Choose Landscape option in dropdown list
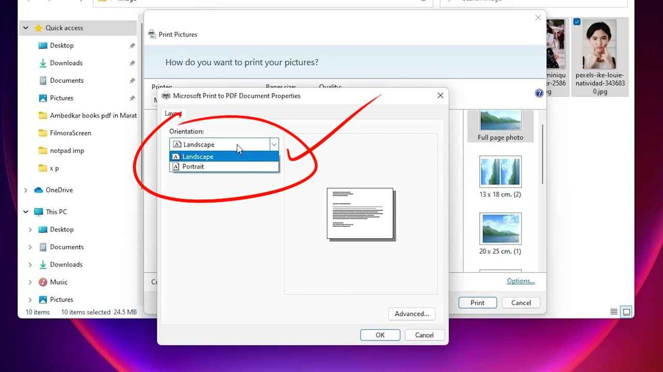 197,157
